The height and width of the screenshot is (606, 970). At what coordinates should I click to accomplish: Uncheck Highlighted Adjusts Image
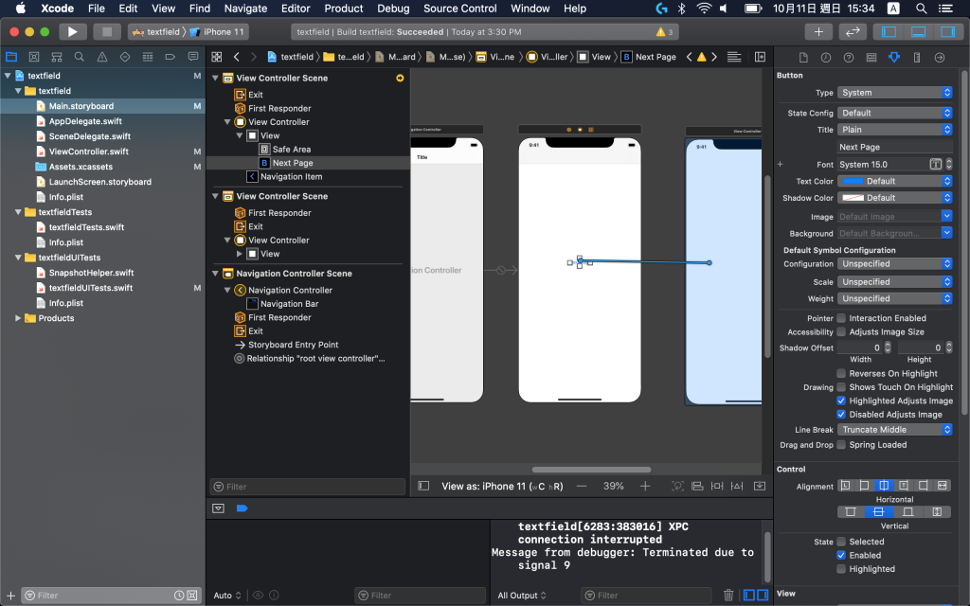tap(841, 401)
